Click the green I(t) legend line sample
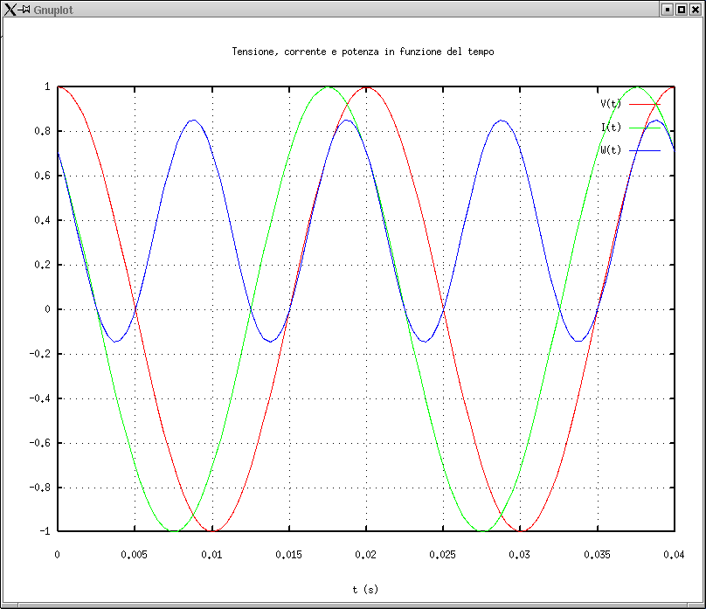 tap(644, 128)
